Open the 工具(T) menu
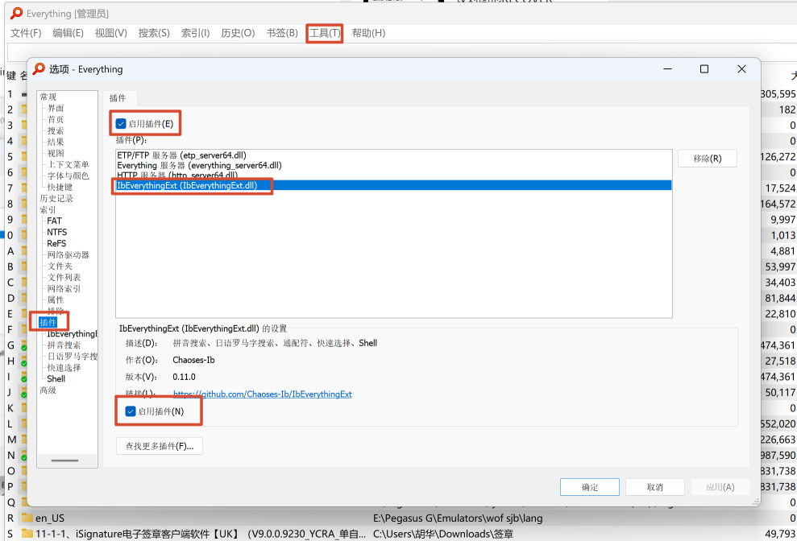The height and width of the screenshot is (541, 797). [325, 33]
